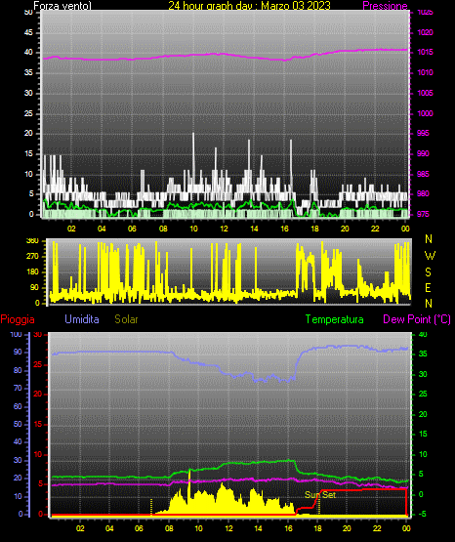
Task: Click the "1005" pressure axis value
Action: pos(425,93)
